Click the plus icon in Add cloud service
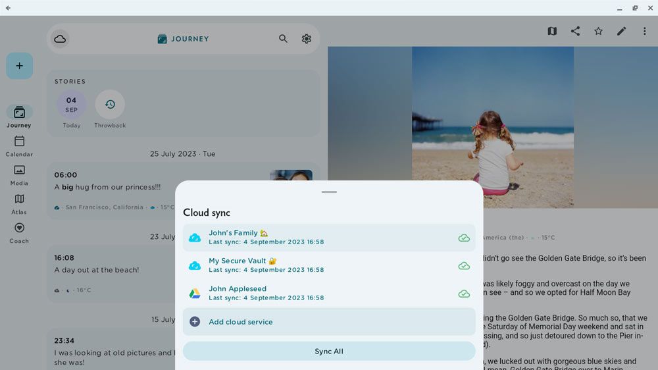The width and height of the screenshot is (658, 370). click(195, 322)
